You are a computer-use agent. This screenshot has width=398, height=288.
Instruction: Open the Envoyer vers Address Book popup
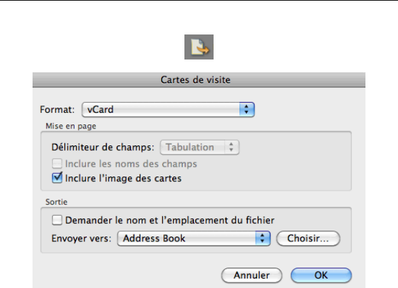point(194,239)
